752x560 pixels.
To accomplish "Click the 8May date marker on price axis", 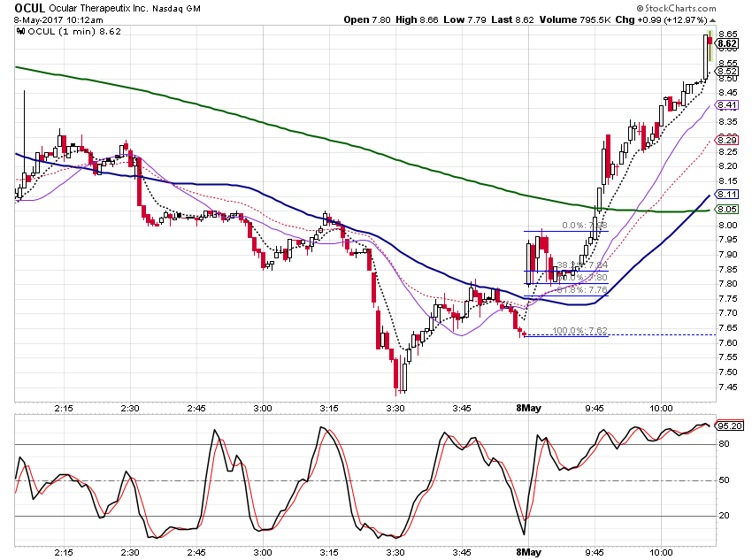I will (528, 408).
